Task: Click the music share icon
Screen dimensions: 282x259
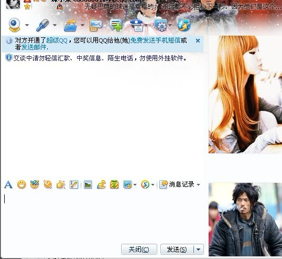Action: [101, 184]
